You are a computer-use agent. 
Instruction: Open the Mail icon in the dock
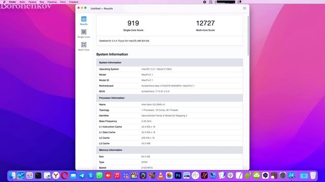[73, 175]
